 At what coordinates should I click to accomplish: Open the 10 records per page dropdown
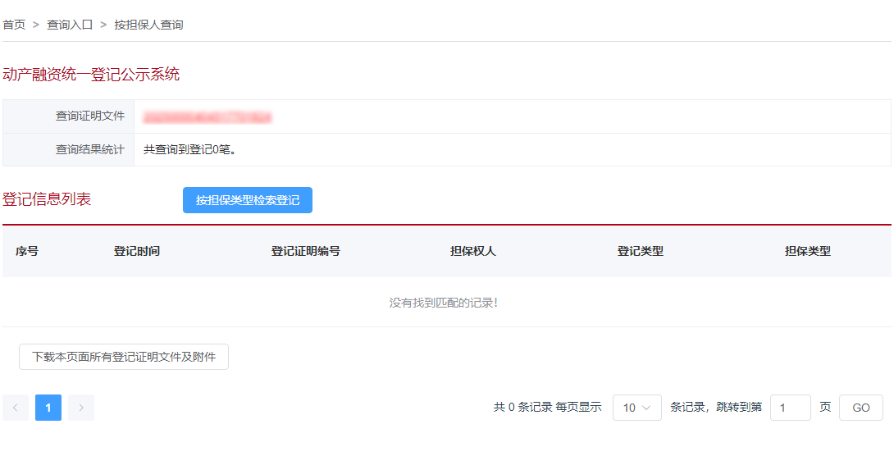pyautogui.click(x=636, y=408)
